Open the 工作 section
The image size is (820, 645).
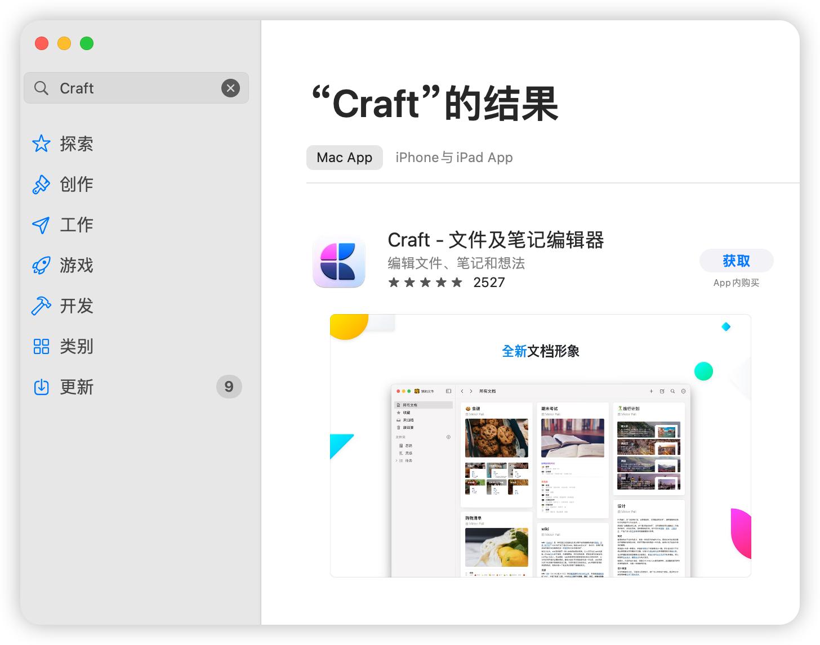[76, 225]
